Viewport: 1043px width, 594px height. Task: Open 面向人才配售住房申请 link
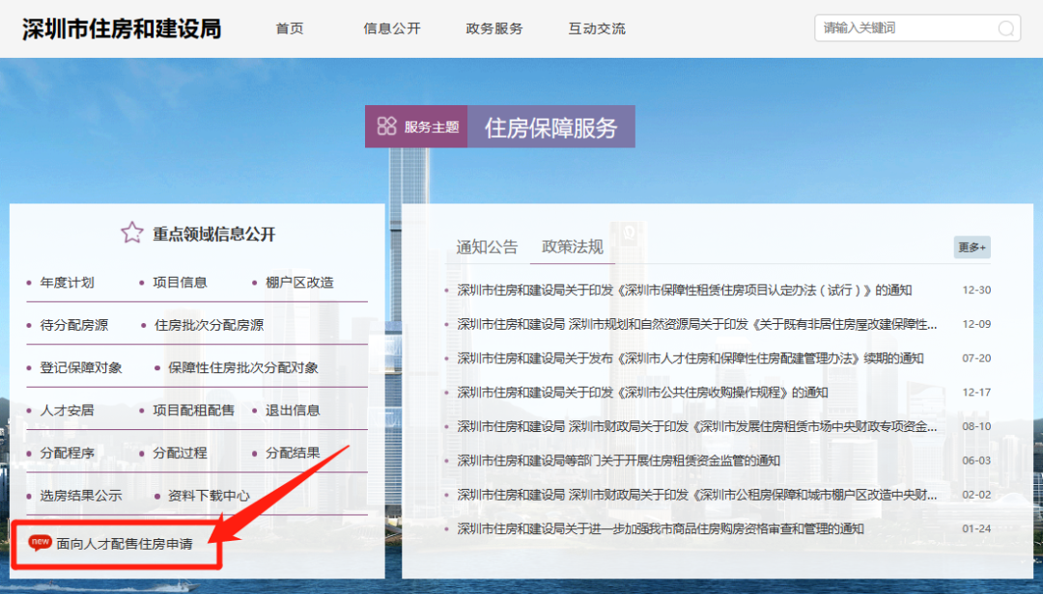(x=125, y=544)
